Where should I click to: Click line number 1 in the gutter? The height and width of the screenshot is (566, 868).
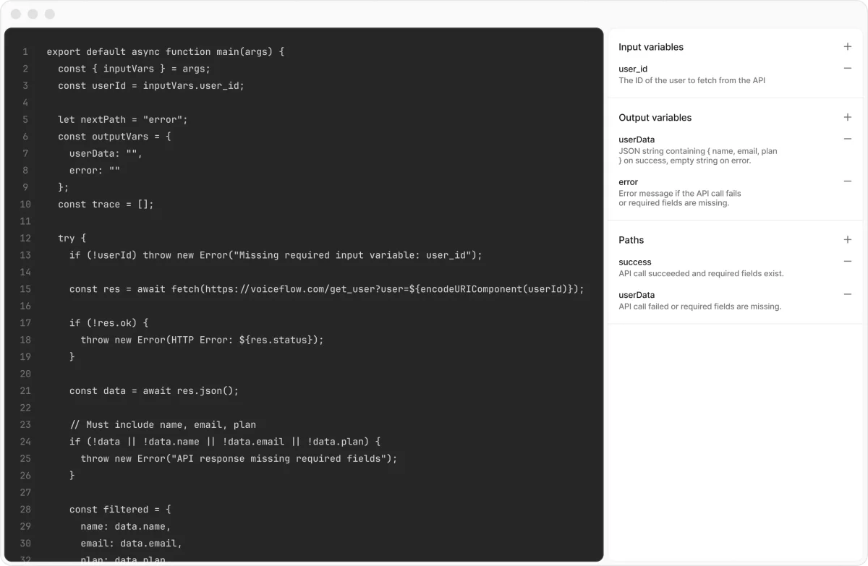click(x=25, y=51)
